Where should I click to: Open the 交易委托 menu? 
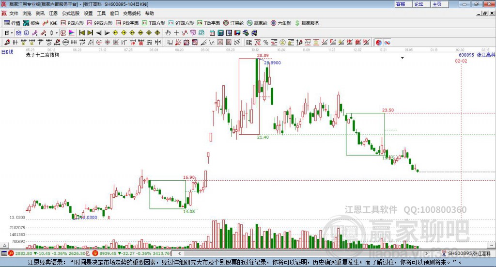point(132,13)
